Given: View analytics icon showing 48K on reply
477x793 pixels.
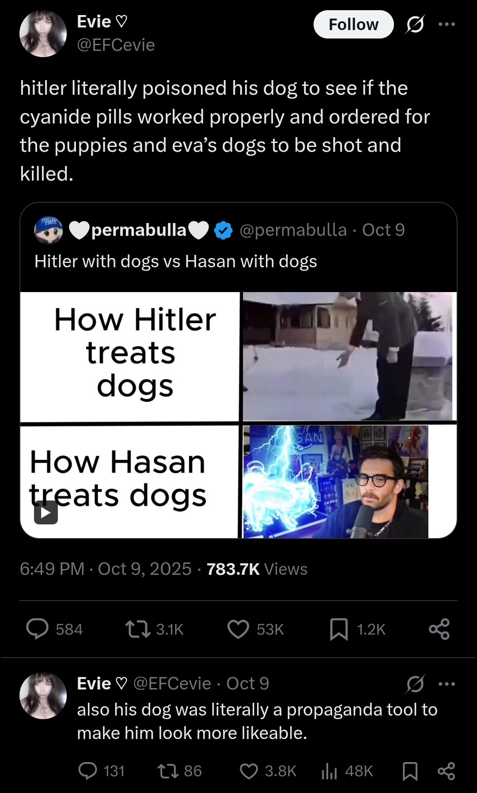Looking at the screenshot, I should (x=347, y=771).
